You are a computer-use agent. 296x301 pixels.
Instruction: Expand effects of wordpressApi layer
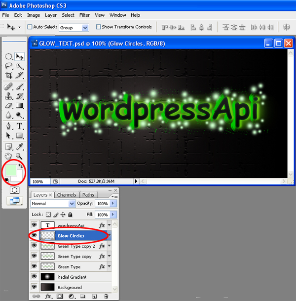[x=109, y=225]
